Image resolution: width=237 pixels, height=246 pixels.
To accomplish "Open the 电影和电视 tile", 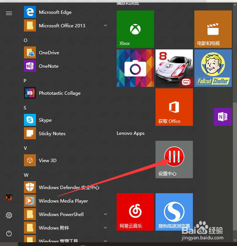I will [213, 29].
